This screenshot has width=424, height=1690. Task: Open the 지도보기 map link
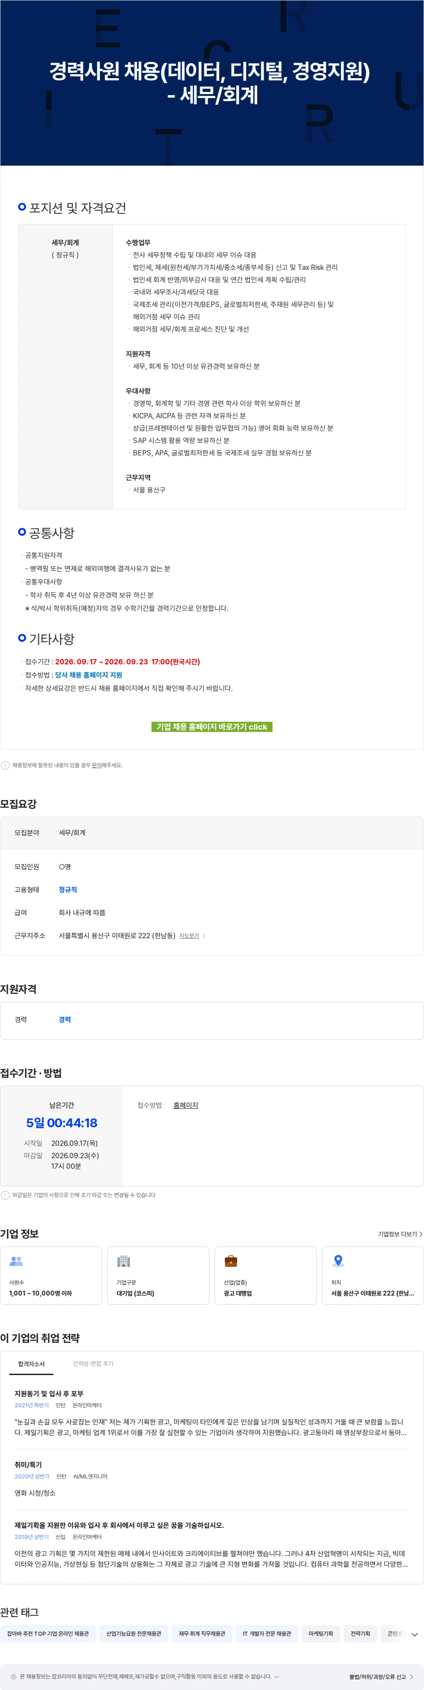tap(189, 936)
